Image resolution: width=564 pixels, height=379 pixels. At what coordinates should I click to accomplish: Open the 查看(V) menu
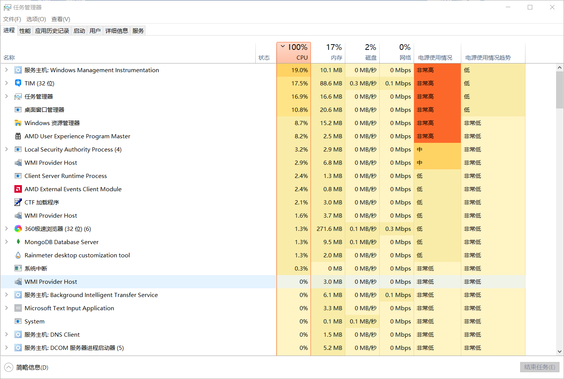click(61, 19)
